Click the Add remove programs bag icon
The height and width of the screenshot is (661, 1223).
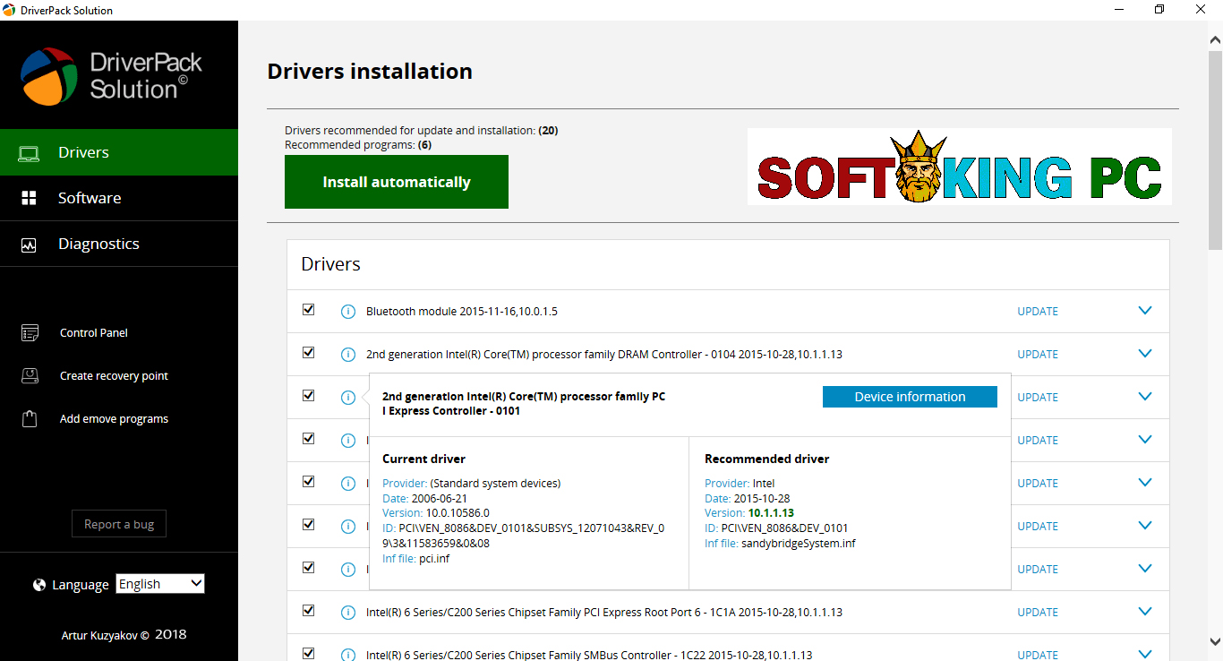30,419
